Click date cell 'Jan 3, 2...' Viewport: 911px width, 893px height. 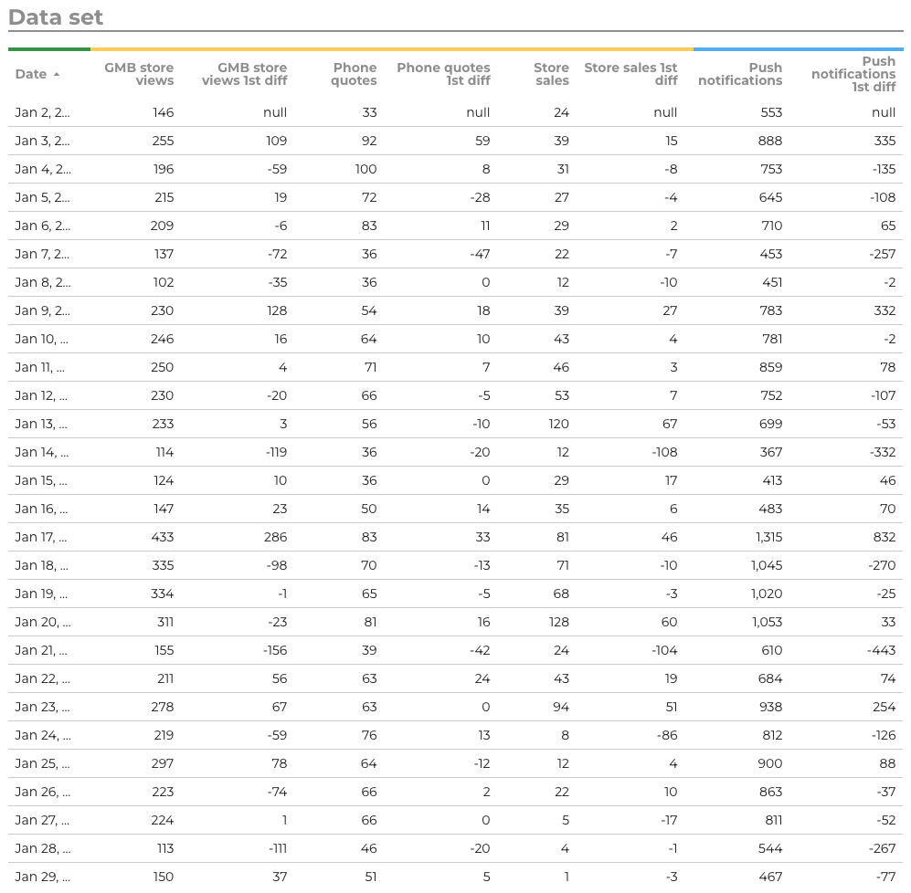tap(42, 142)
